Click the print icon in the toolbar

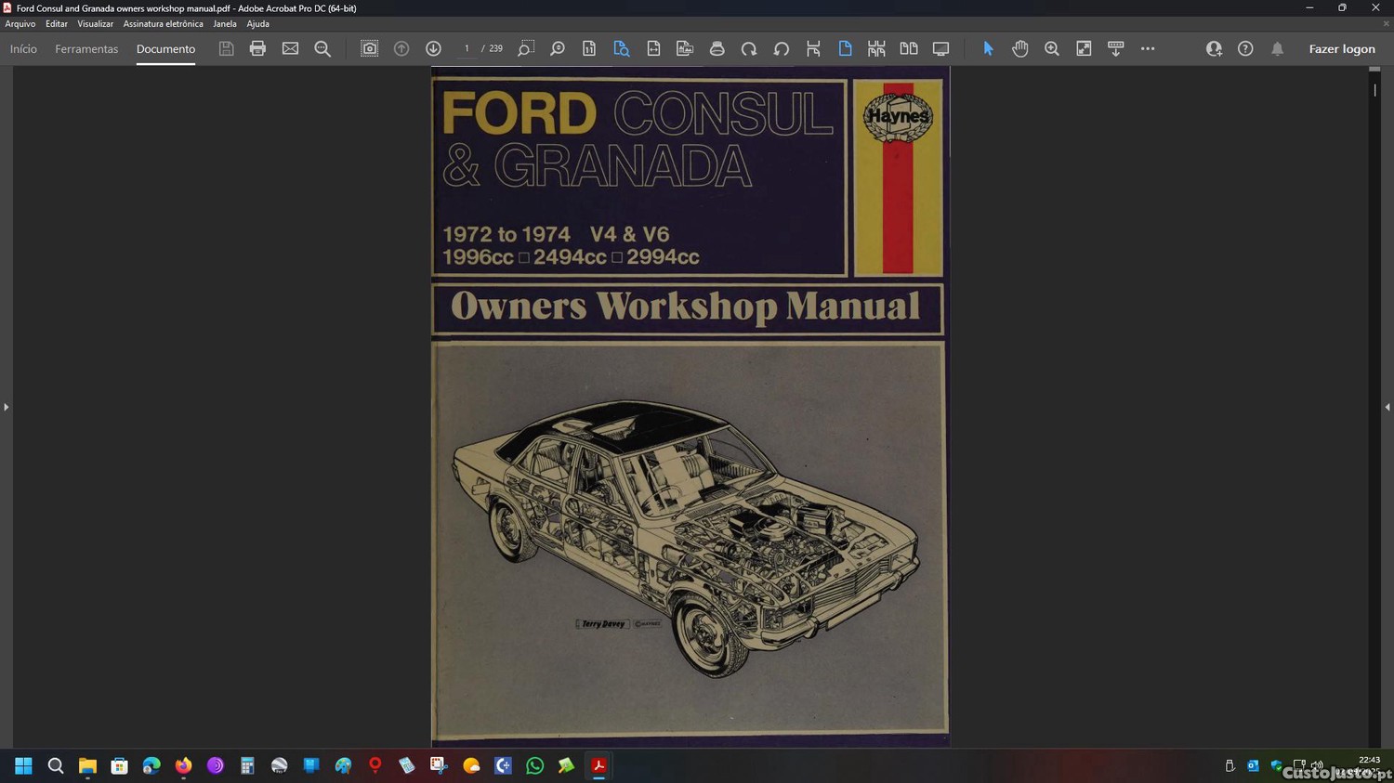257,48
